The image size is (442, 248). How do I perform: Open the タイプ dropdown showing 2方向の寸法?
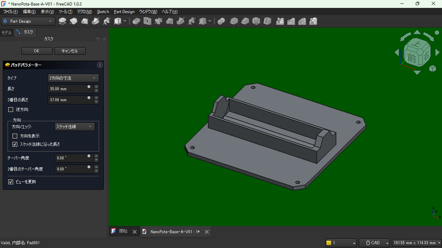(73, 78)
